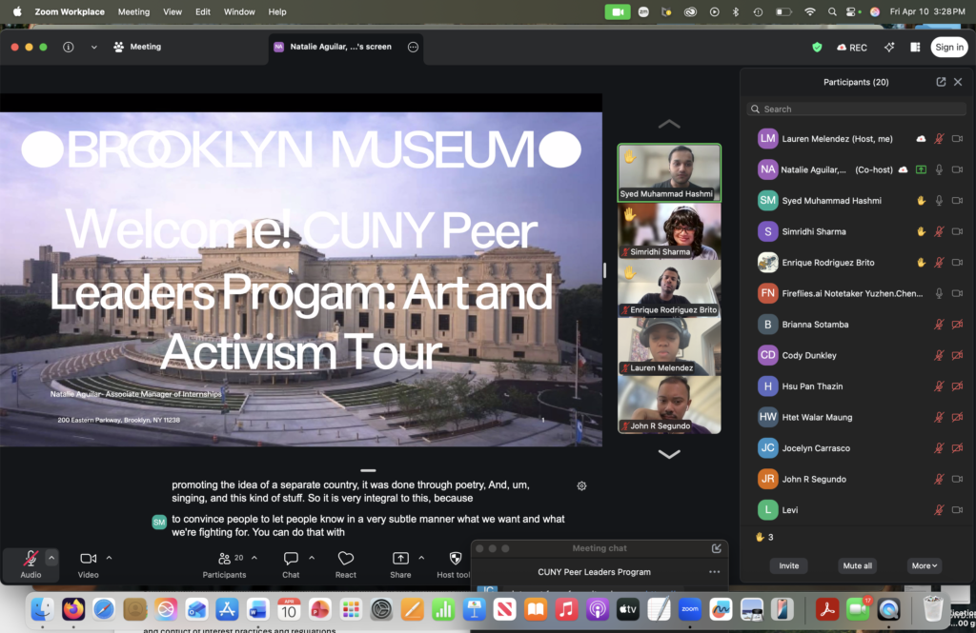976x633 pixels.
Task: Show previous video thumbnails up arrow
Action: [x=669, y=124]
